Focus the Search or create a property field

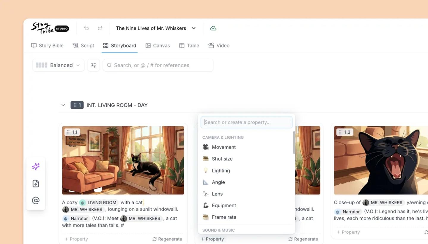pos(246,122)
